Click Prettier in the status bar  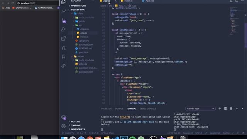click(228, 133)
